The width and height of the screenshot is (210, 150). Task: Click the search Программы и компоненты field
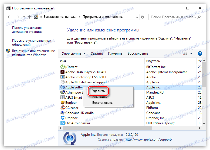[175, 17]
